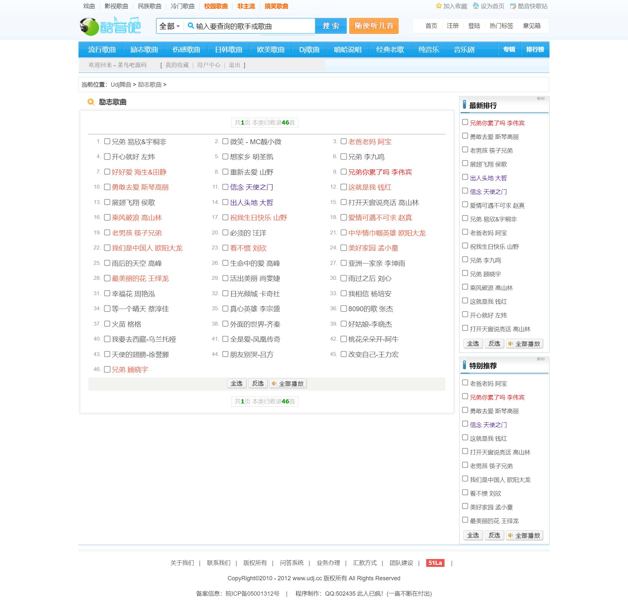Click the 随便听几首 button

(x=374, y=26)
